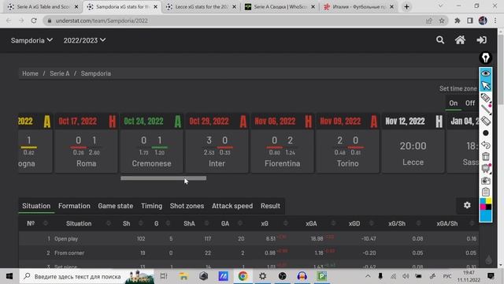Open the notifications center in the tray
The image size is (504, 284).
(x=491, y=276)
